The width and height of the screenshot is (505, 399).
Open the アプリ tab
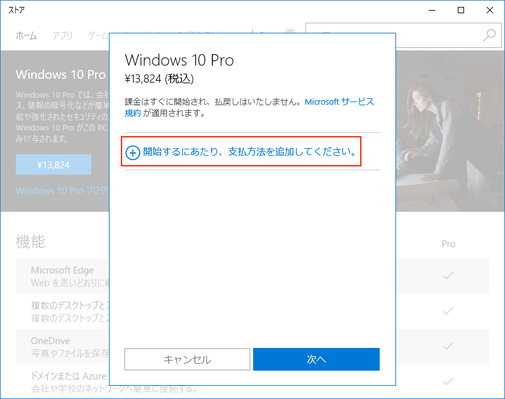62,35
